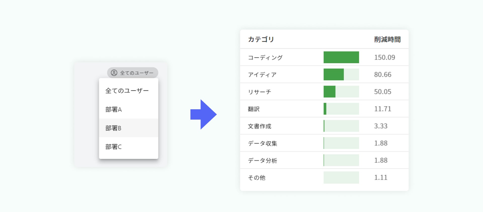Viewport: 483px width, 212px height.
Task: Click the データ収集 category label
Action: click(262, 143)
